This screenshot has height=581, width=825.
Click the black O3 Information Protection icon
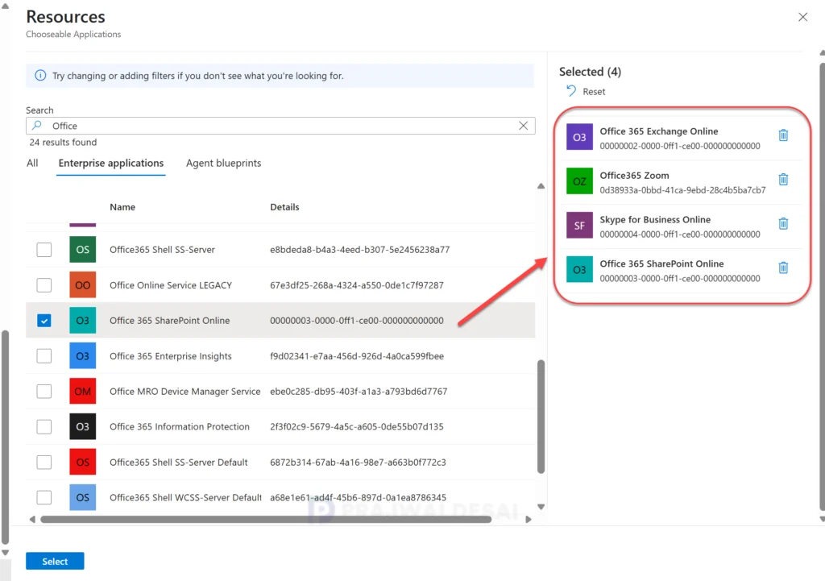click(x=83, y=427)
